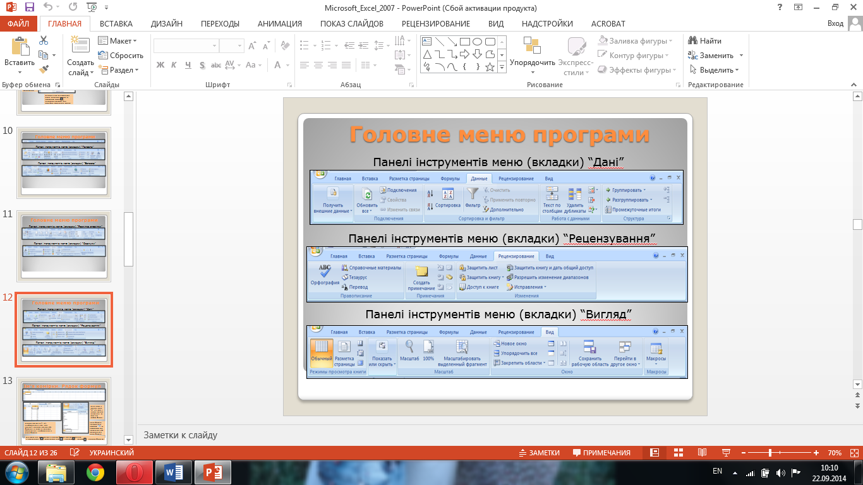Fit slide to current window icon
The height and width of the screenshot is (485, 863).
point(854,453)
